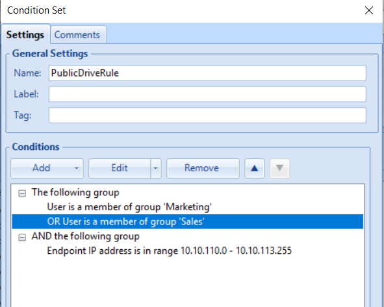
Task: Focus the empty Label input field
Action: (207, 94)
